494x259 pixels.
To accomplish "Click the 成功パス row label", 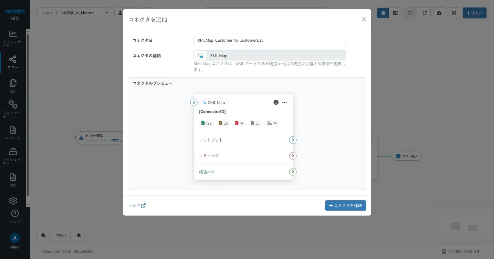I will pyautogui.click(x=207, y=172).
